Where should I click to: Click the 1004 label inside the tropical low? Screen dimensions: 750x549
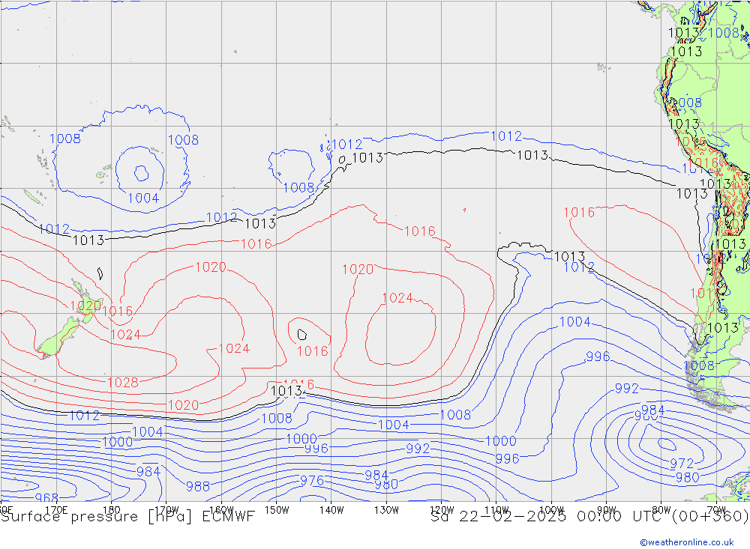click(x=143, y=198)
